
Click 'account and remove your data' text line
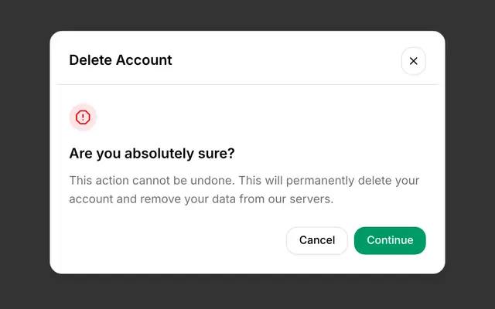(x=152, y=199)
